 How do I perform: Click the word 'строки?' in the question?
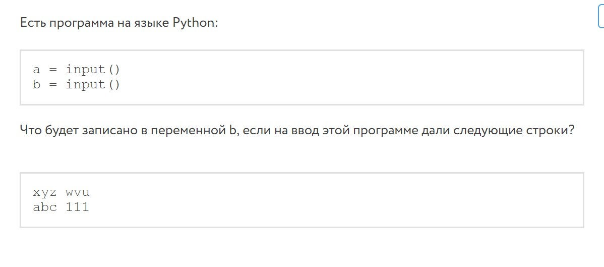550,131
